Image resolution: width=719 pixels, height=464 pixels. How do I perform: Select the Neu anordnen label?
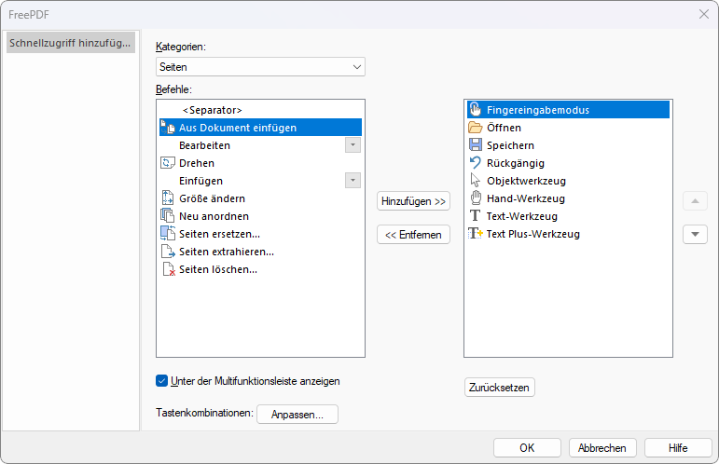tap(214, 216)
